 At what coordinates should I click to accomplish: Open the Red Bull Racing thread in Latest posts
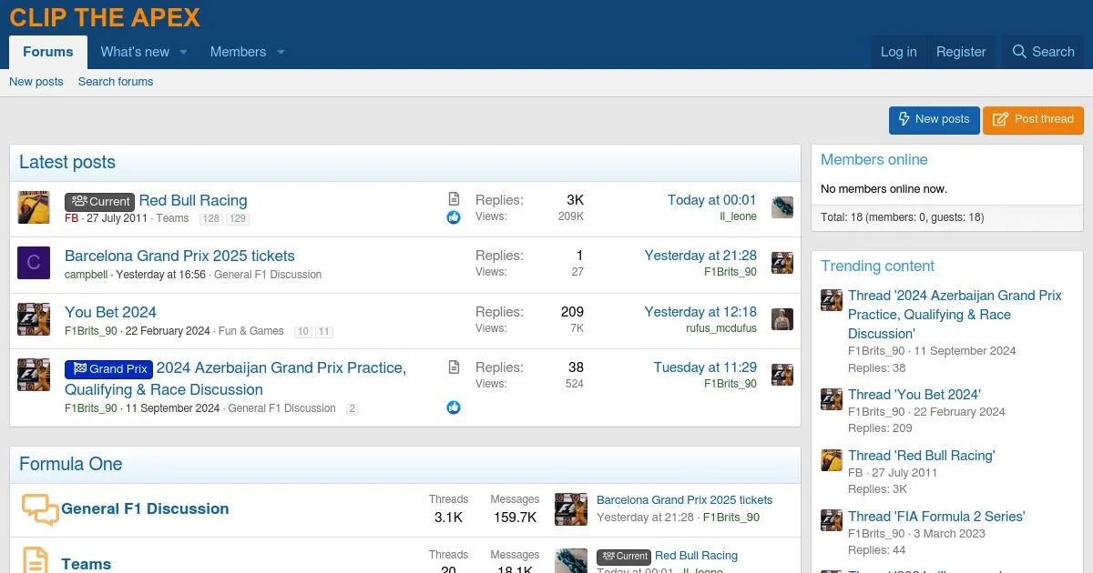(x=193, y=200)
